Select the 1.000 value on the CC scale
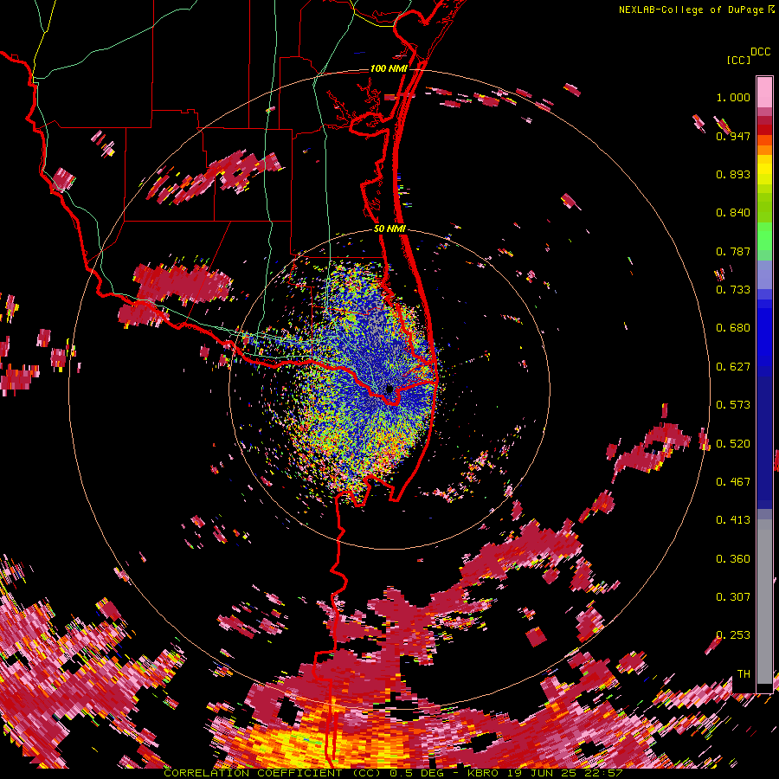The image size is (779, 779). (733, 97)
